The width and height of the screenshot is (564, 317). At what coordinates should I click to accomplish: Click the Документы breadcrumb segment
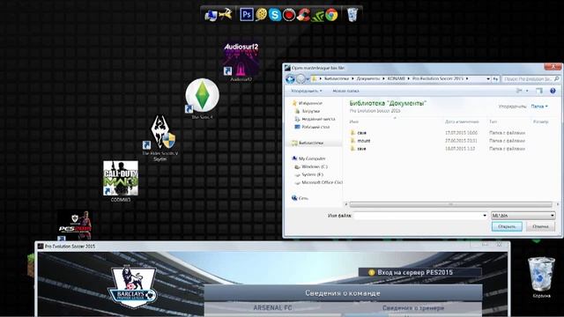(x=368, y=78)
